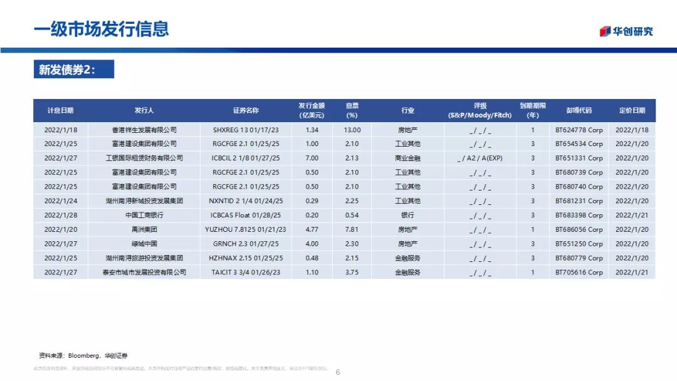The height and width of the screenshot is (381, 677).
Task: Click rating _ / A2 / A(EXP)
Action: (480, 158)
